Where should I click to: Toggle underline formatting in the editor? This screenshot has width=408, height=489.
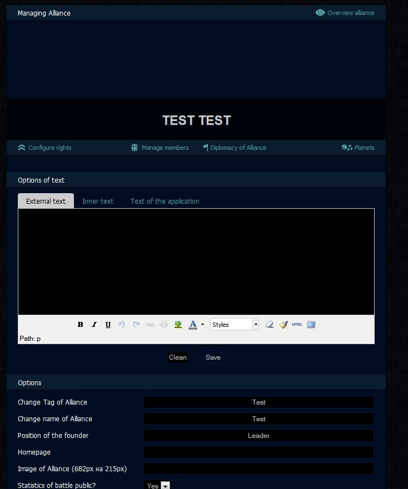tap(108, 325)
